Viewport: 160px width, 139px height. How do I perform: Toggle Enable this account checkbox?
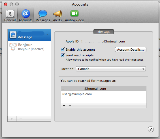pos(63,49)
